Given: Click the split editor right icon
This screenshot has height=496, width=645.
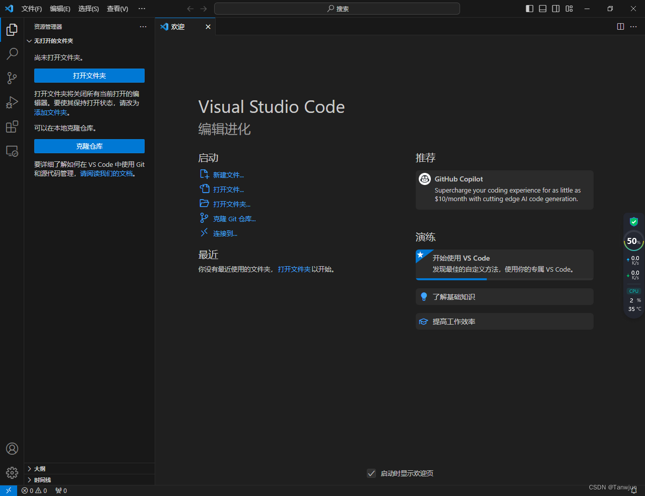Looking at the screenshot, I should [621, 27].
